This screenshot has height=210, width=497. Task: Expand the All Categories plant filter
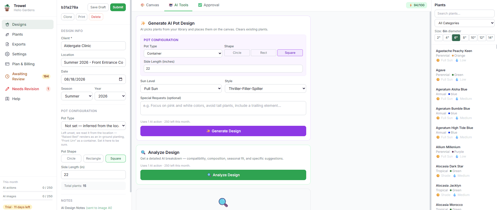(465, 23)
